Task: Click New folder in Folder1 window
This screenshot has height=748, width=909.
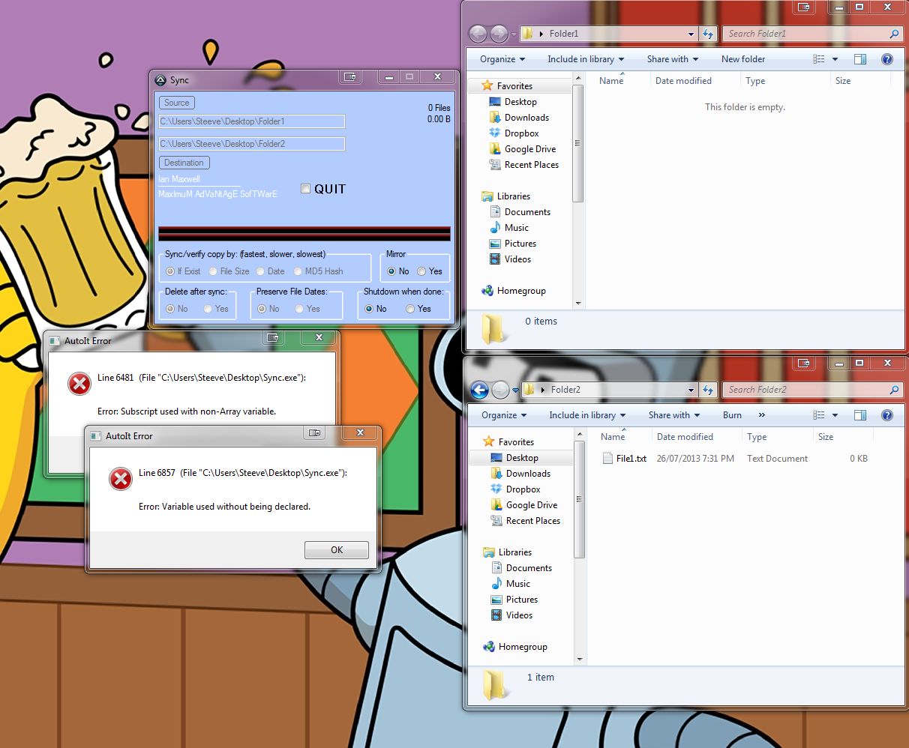Action: [743, 59]
